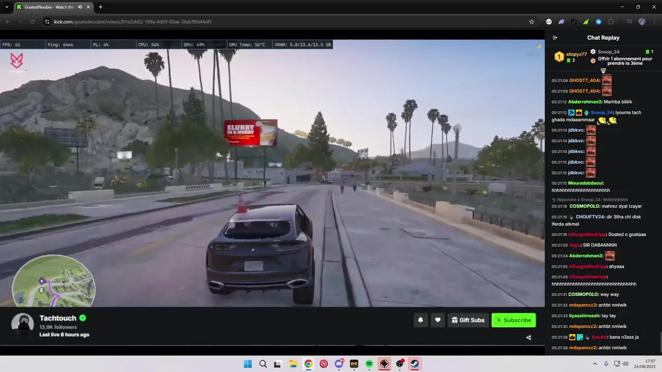Open the tab search dropdown

(x=6, y=7)
